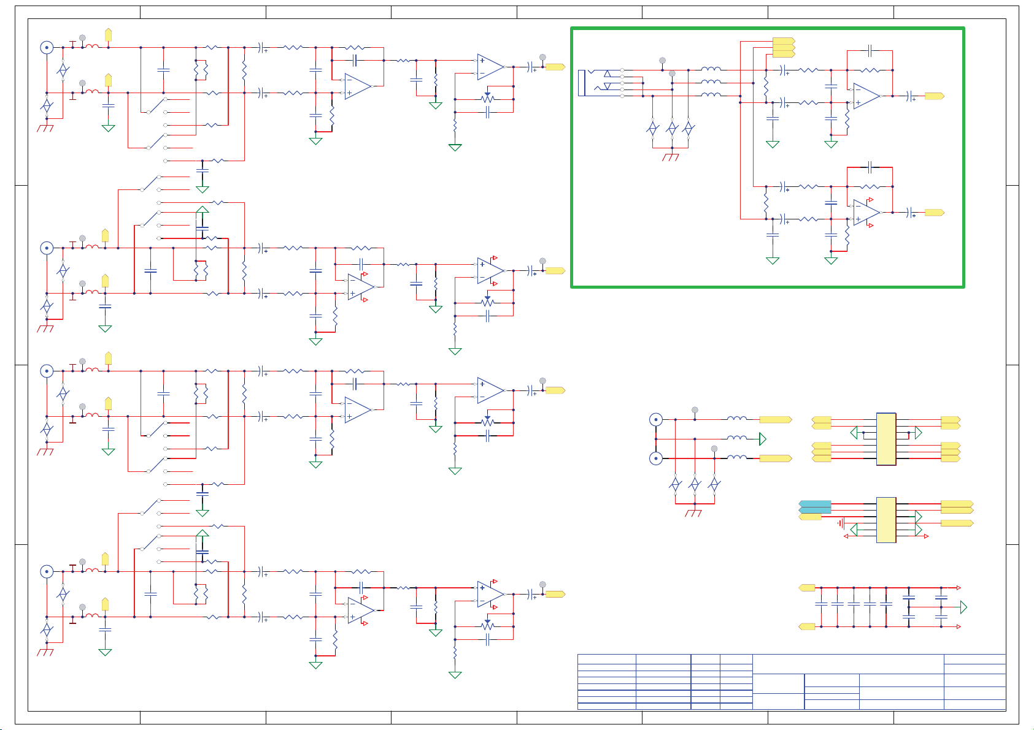Click the red earth ground symbol near lower IC
This screenshot has height=730, width=1034.
pyautogui.click(x=841, y=523)
